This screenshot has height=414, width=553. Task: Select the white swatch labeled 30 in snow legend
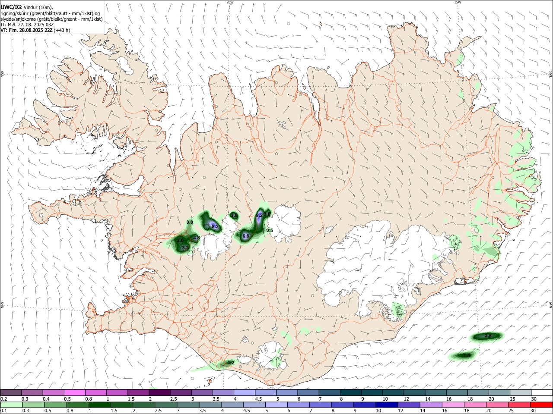541,392
